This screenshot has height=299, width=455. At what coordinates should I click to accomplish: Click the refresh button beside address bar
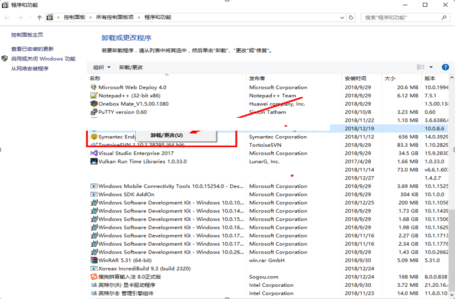click(x=352, y=17)
